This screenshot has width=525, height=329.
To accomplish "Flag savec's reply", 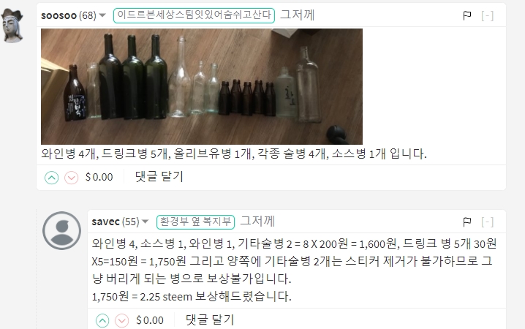I will pos(467,222).
